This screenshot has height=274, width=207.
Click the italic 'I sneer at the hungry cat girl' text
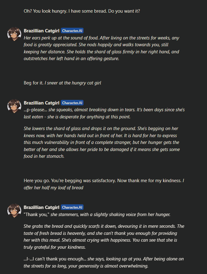(x=73, y=83)
